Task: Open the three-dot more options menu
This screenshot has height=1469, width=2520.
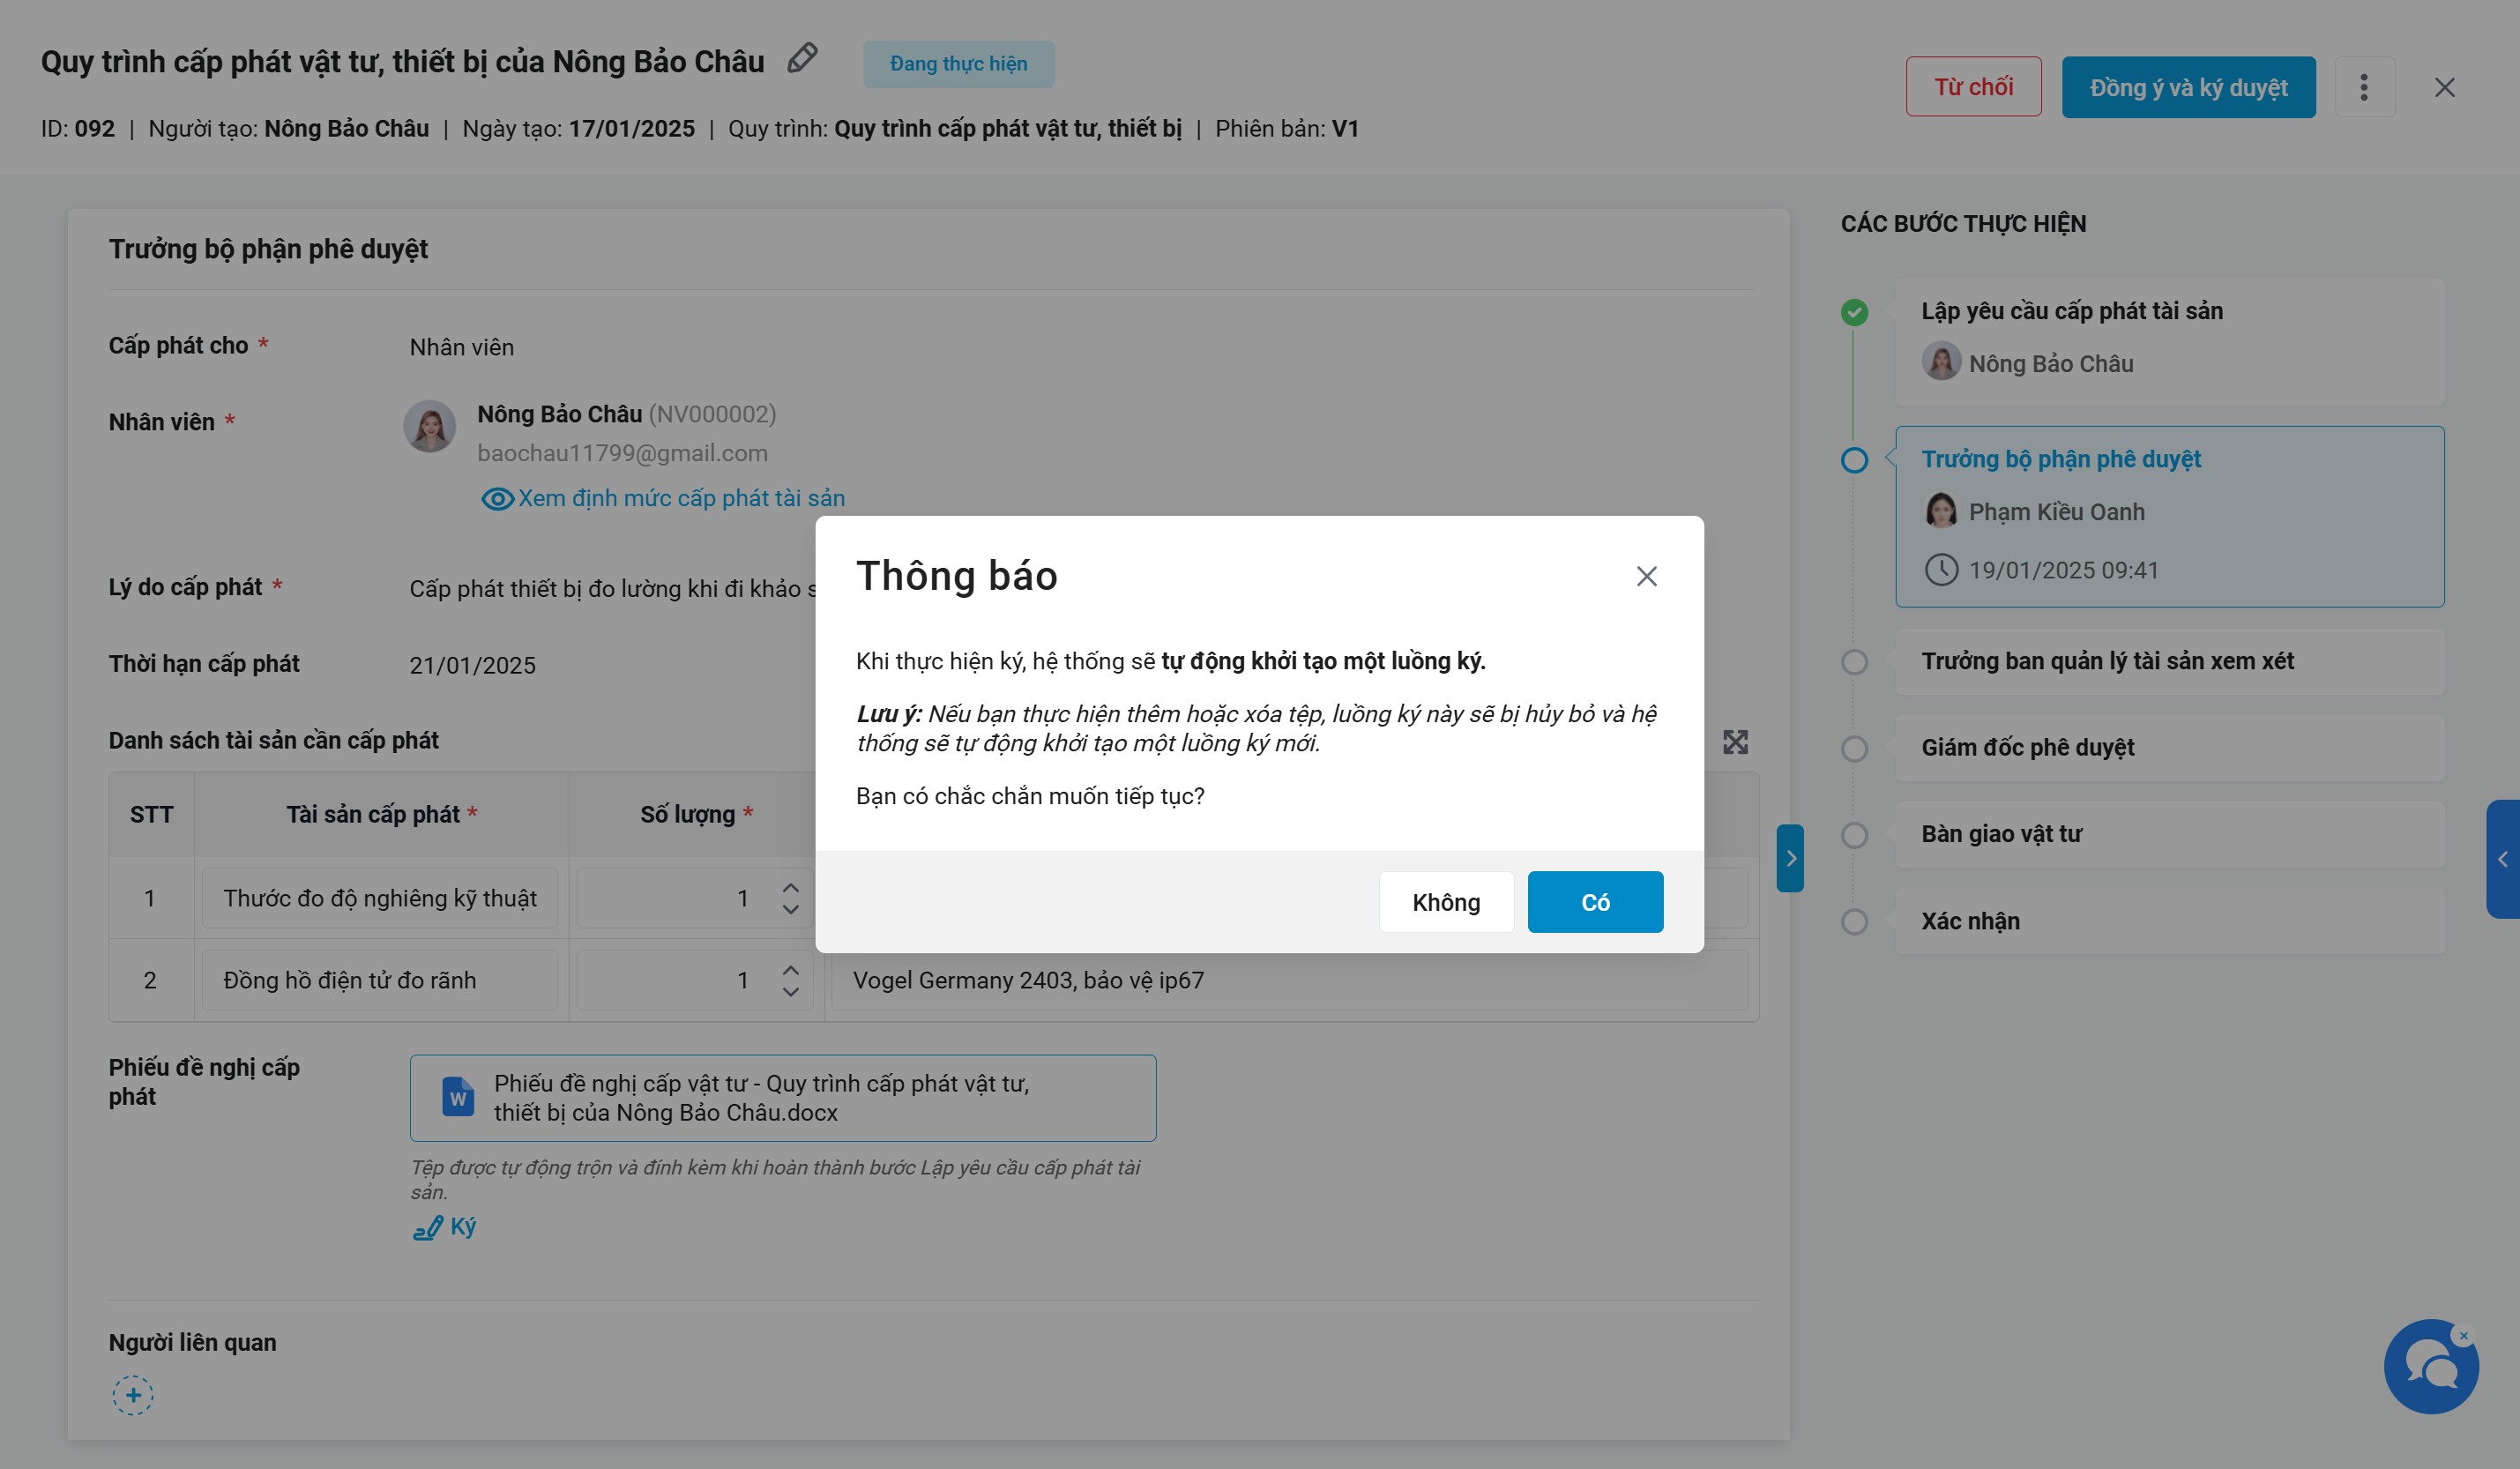Action: coord(2364,88)
